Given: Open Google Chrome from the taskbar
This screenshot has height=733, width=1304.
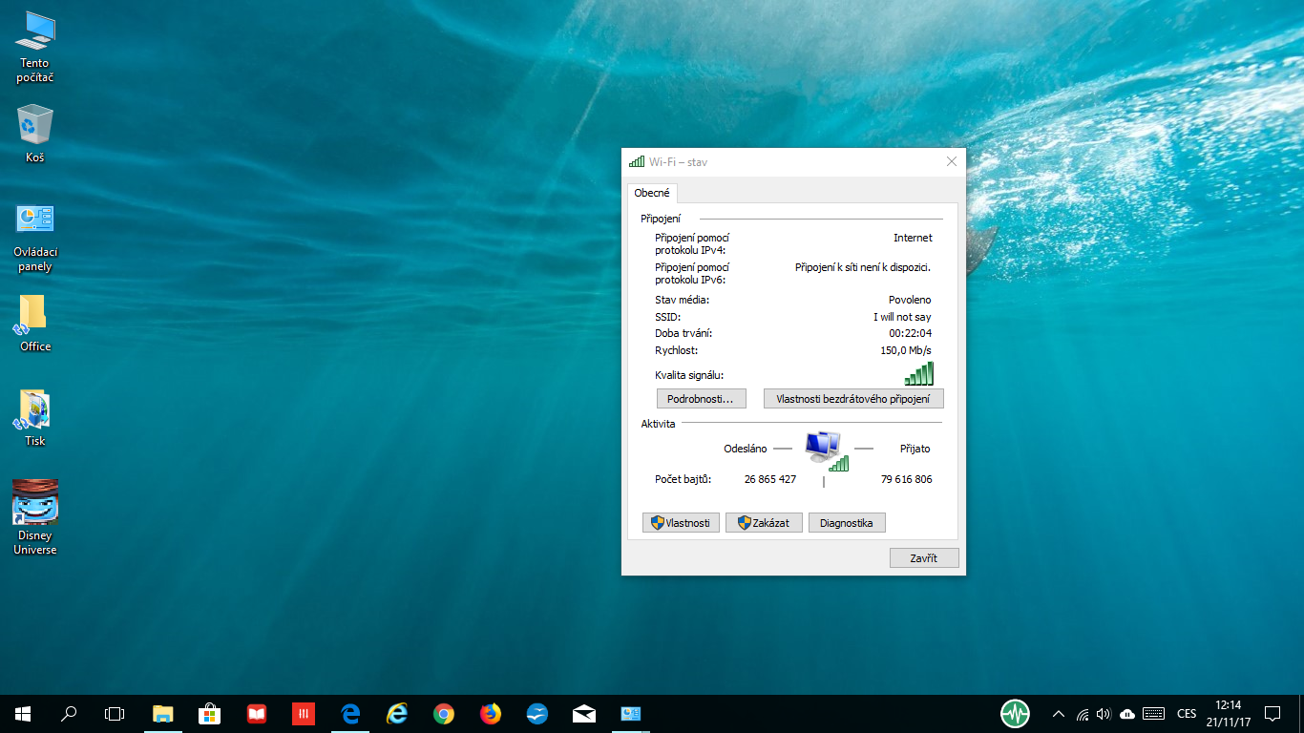Looking at the screenshot, I should [x=443, y=713].
